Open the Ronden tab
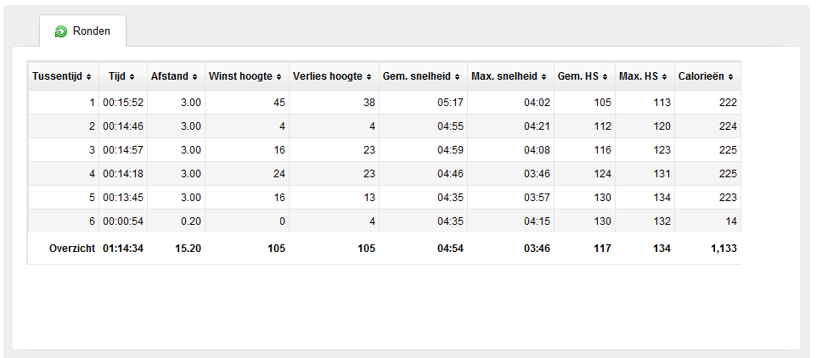 [x=83, y=31]
